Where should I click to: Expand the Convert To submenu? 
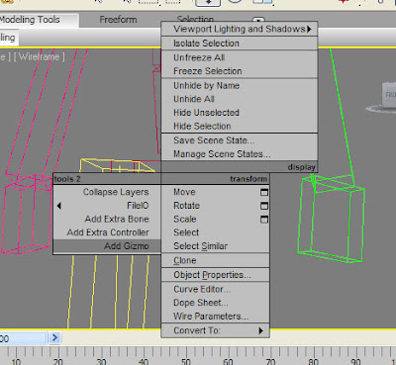pos(215,330)
